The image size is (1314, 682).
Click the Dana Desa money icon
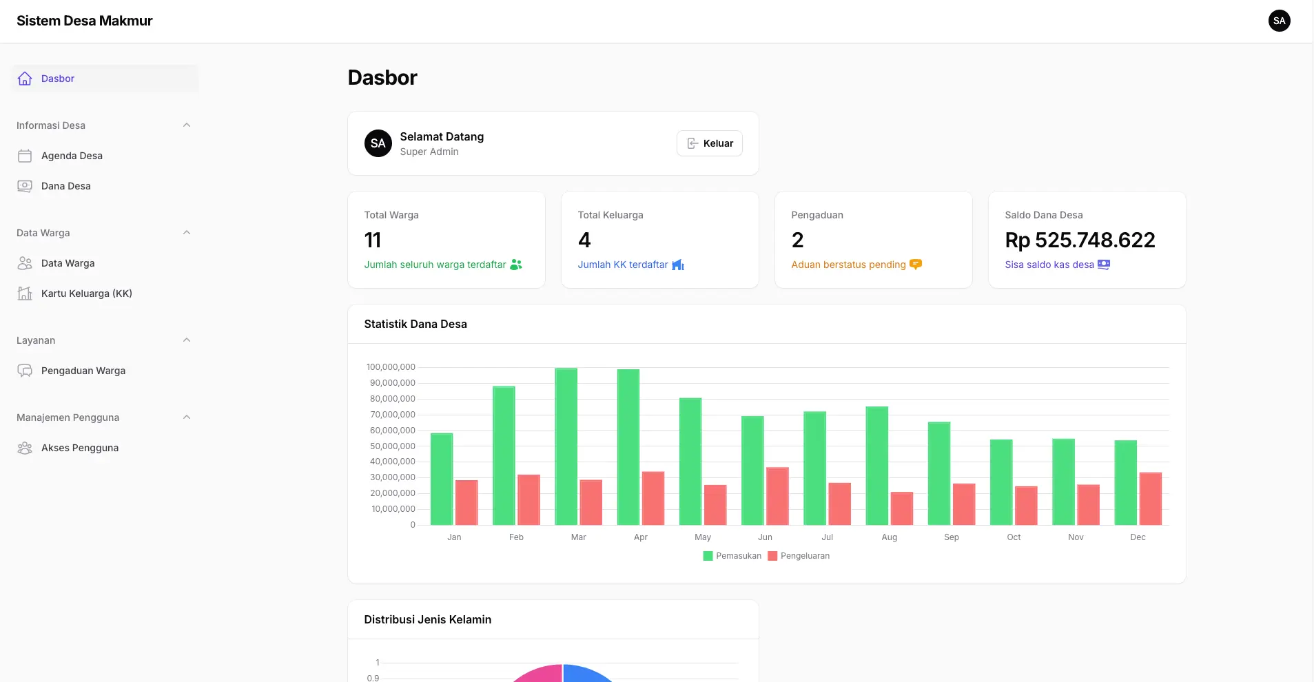click(x=25, y=186)
